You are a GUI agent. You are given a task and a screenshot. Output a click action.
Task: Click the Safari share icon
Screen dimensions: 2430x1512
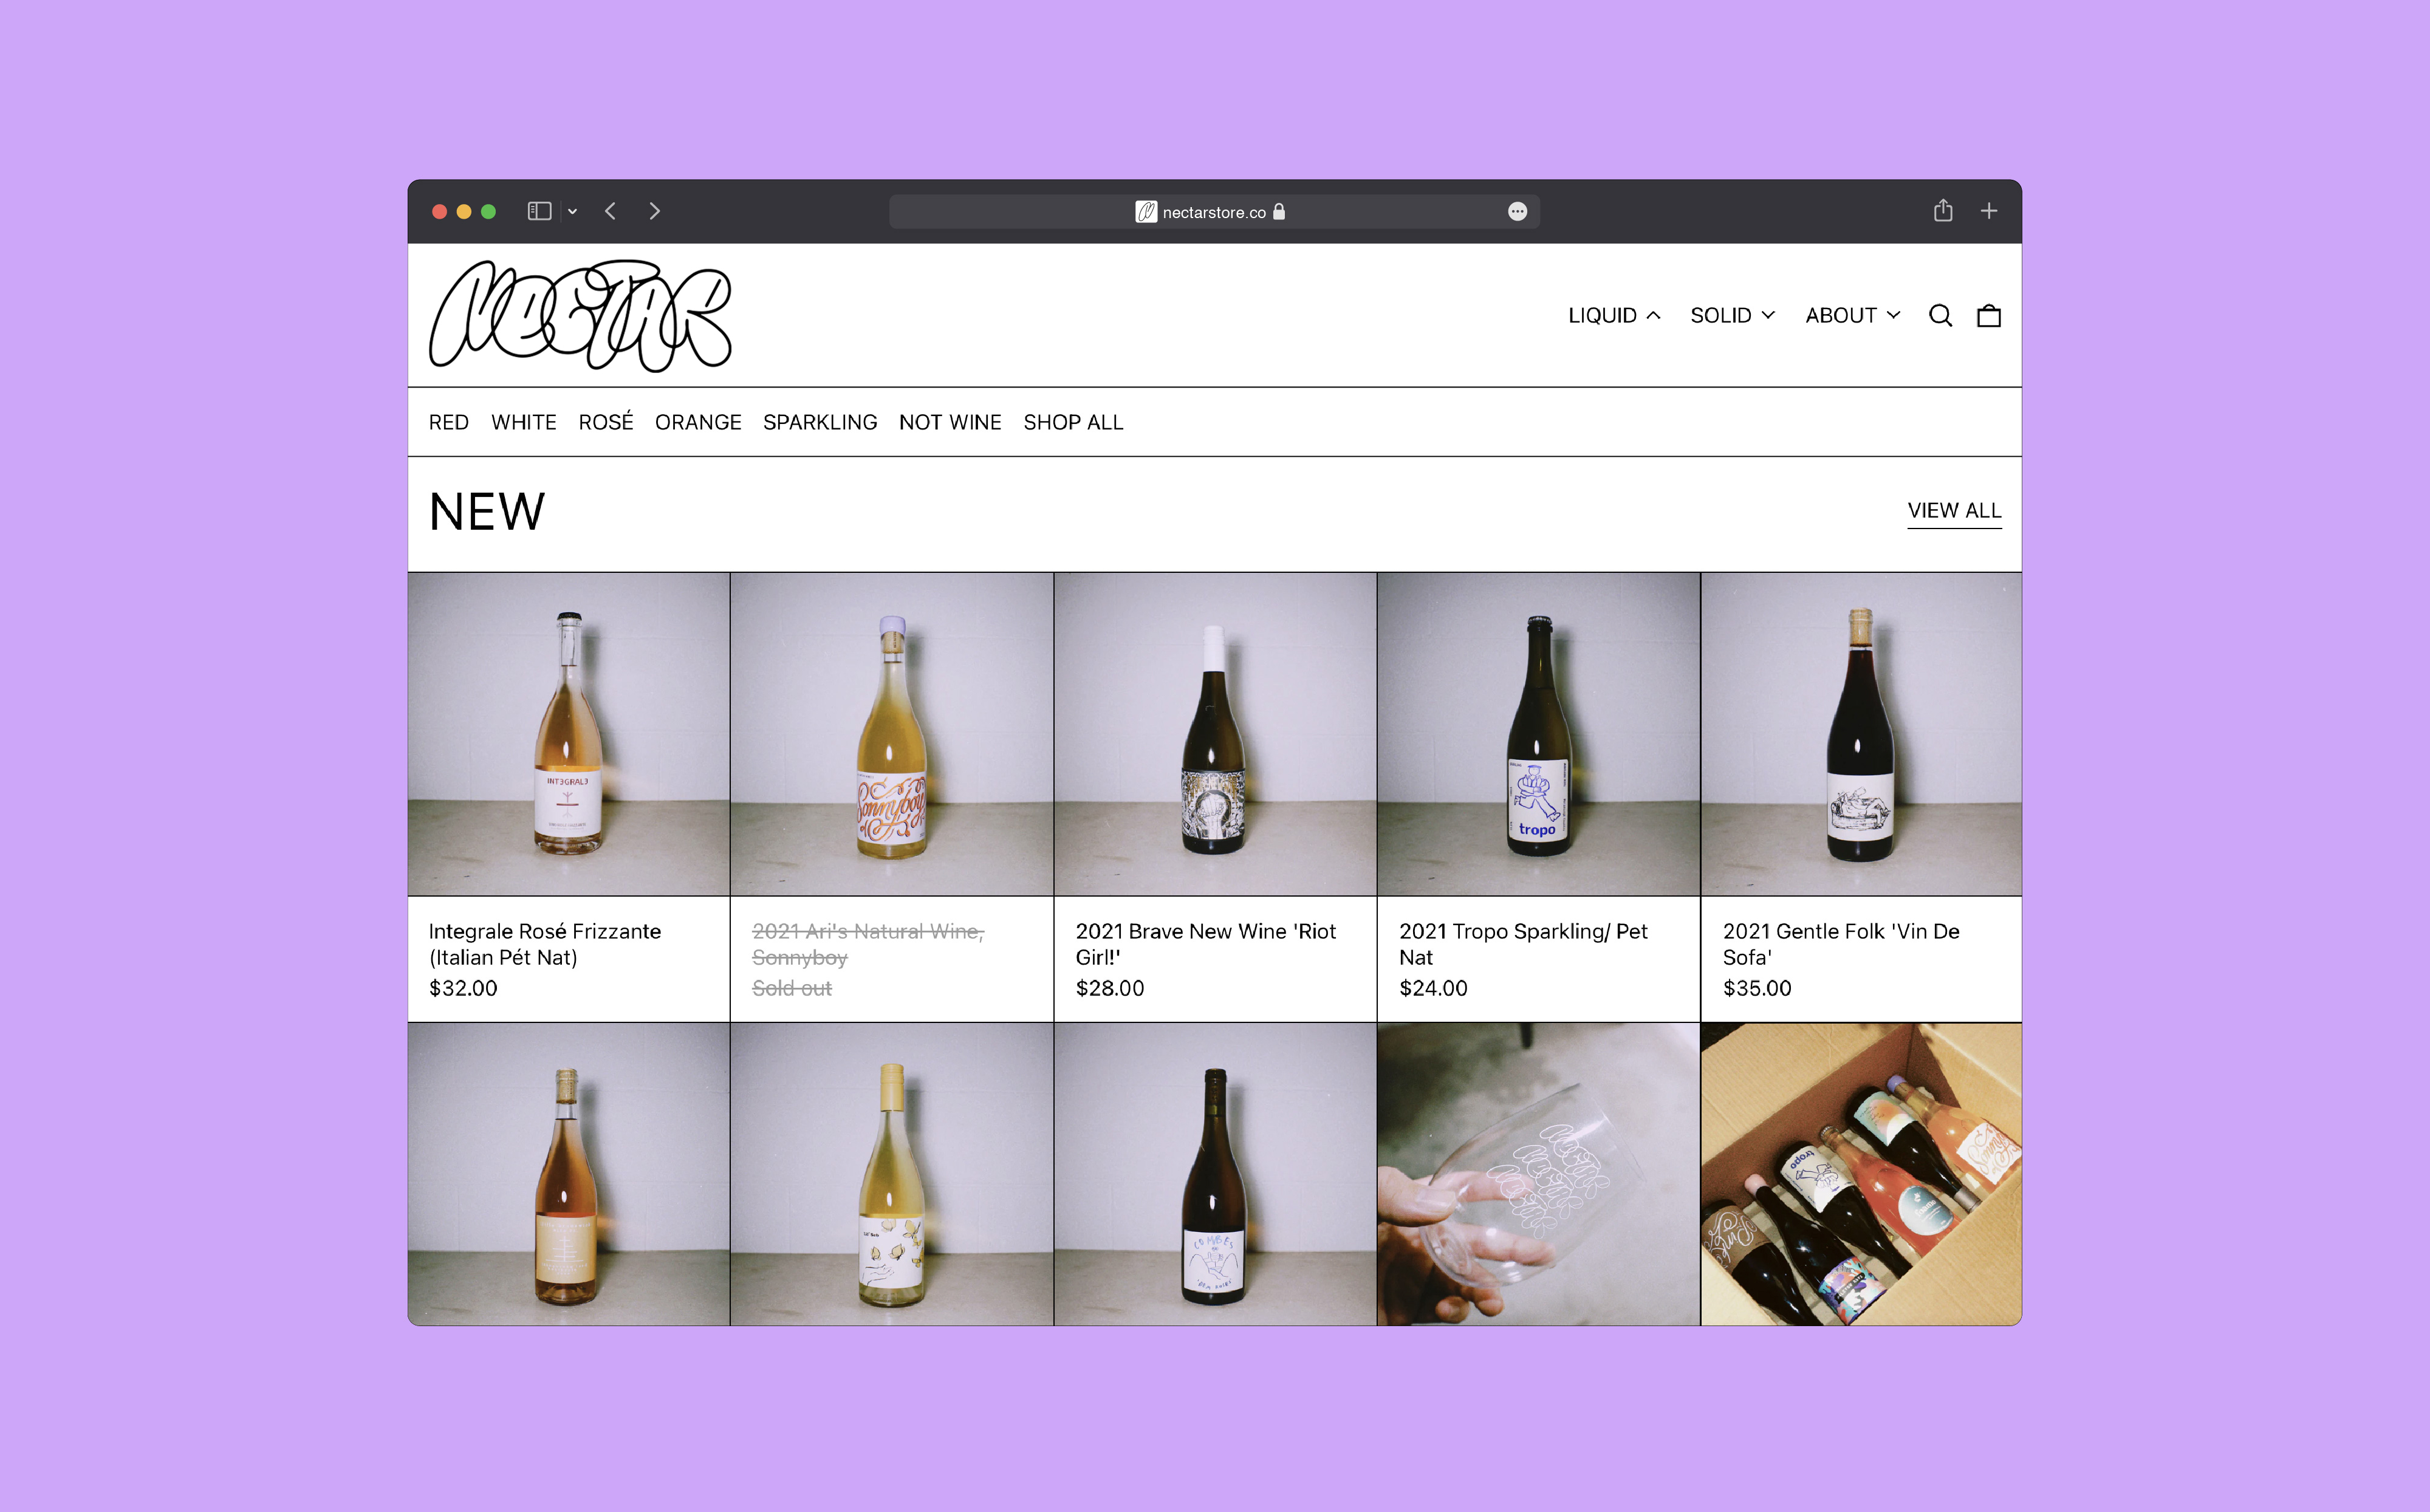pyautogui.click(x=1942, y=211)
